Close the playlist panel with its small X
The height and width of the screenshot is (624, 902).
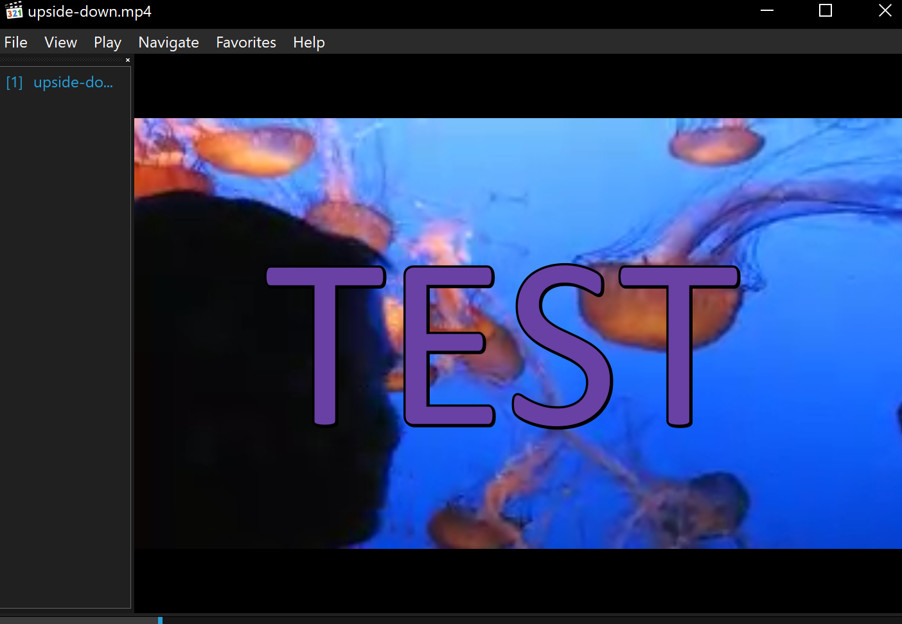click(127, 60)
